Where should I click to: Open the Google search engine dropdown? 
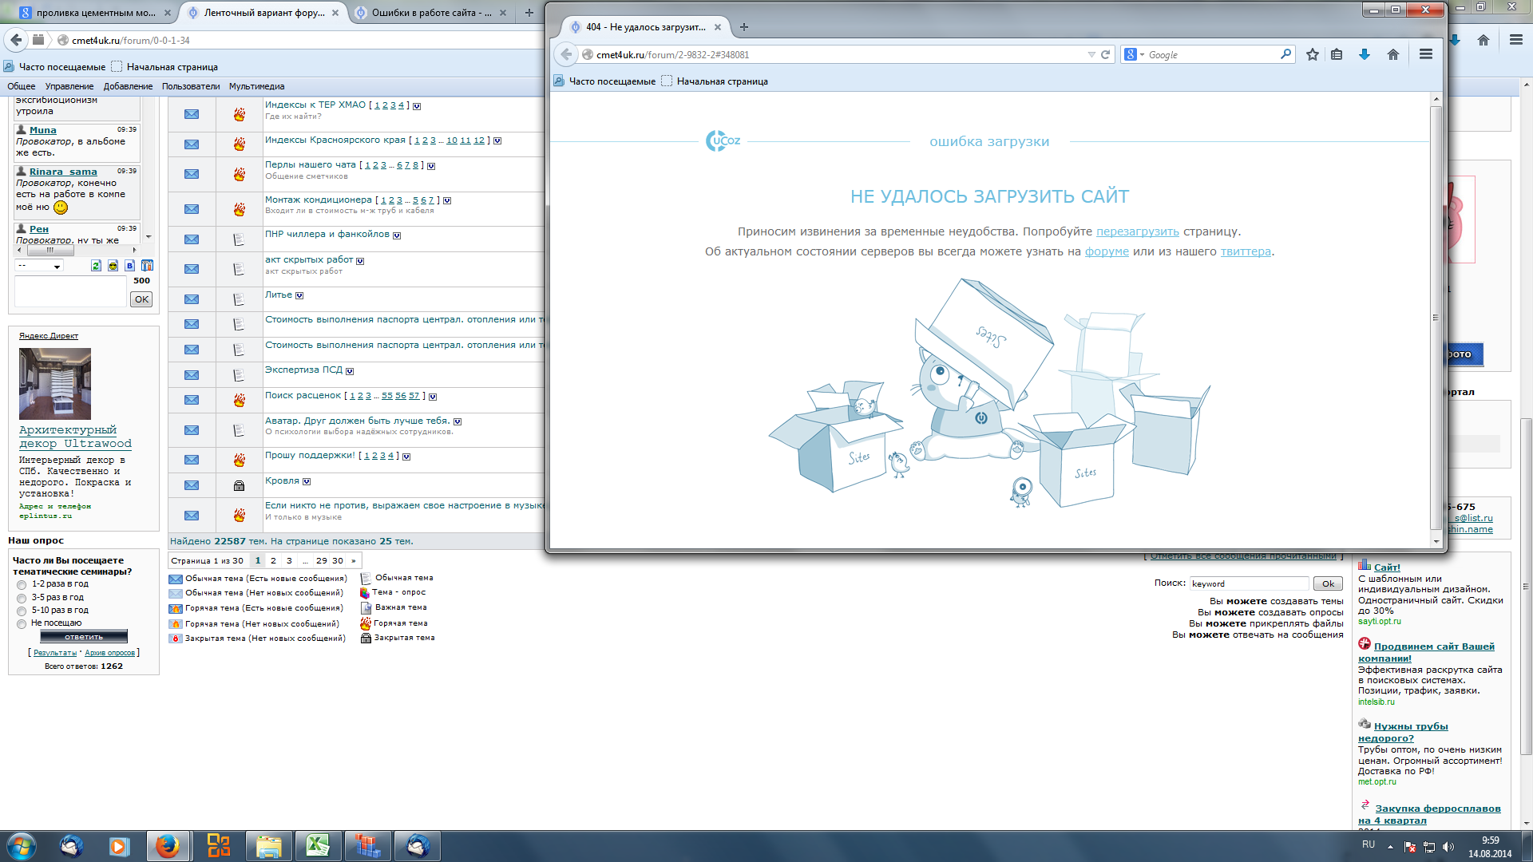coord(1135,54)
